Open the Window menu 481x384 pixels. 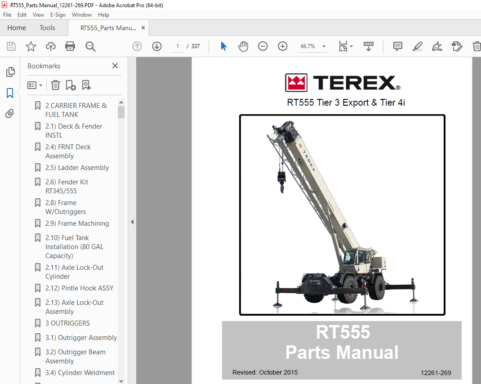pyautogui.click(x=82, y=15)
